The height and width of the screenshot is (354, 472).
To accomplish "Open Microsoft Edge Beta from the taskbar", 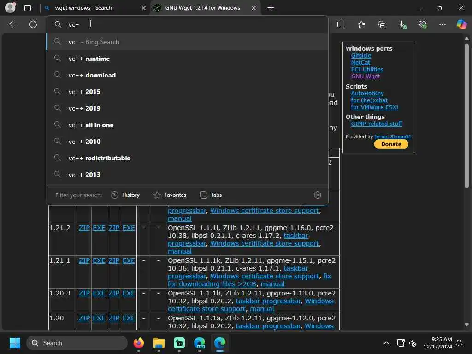I will click(200, 343).
